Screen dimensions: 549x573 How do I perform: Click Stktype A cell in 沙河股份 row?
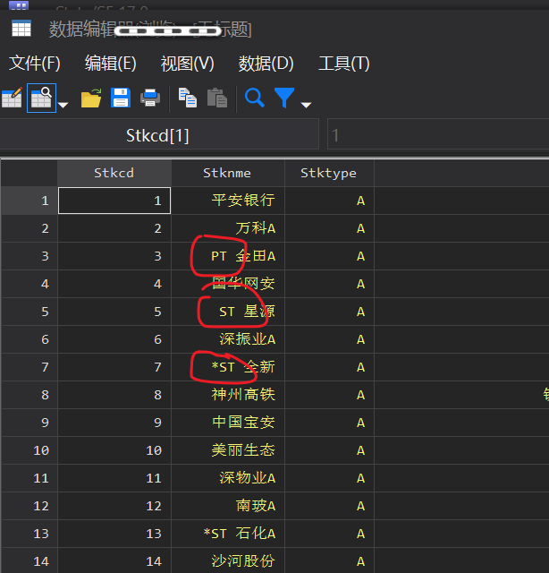[329, 561]
